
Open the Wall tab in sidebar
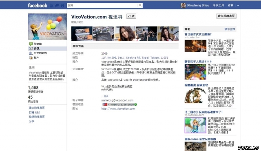pos(38,44)
